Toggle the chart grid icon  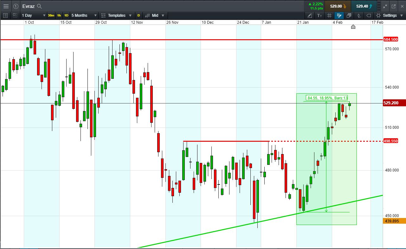[329, 16]
